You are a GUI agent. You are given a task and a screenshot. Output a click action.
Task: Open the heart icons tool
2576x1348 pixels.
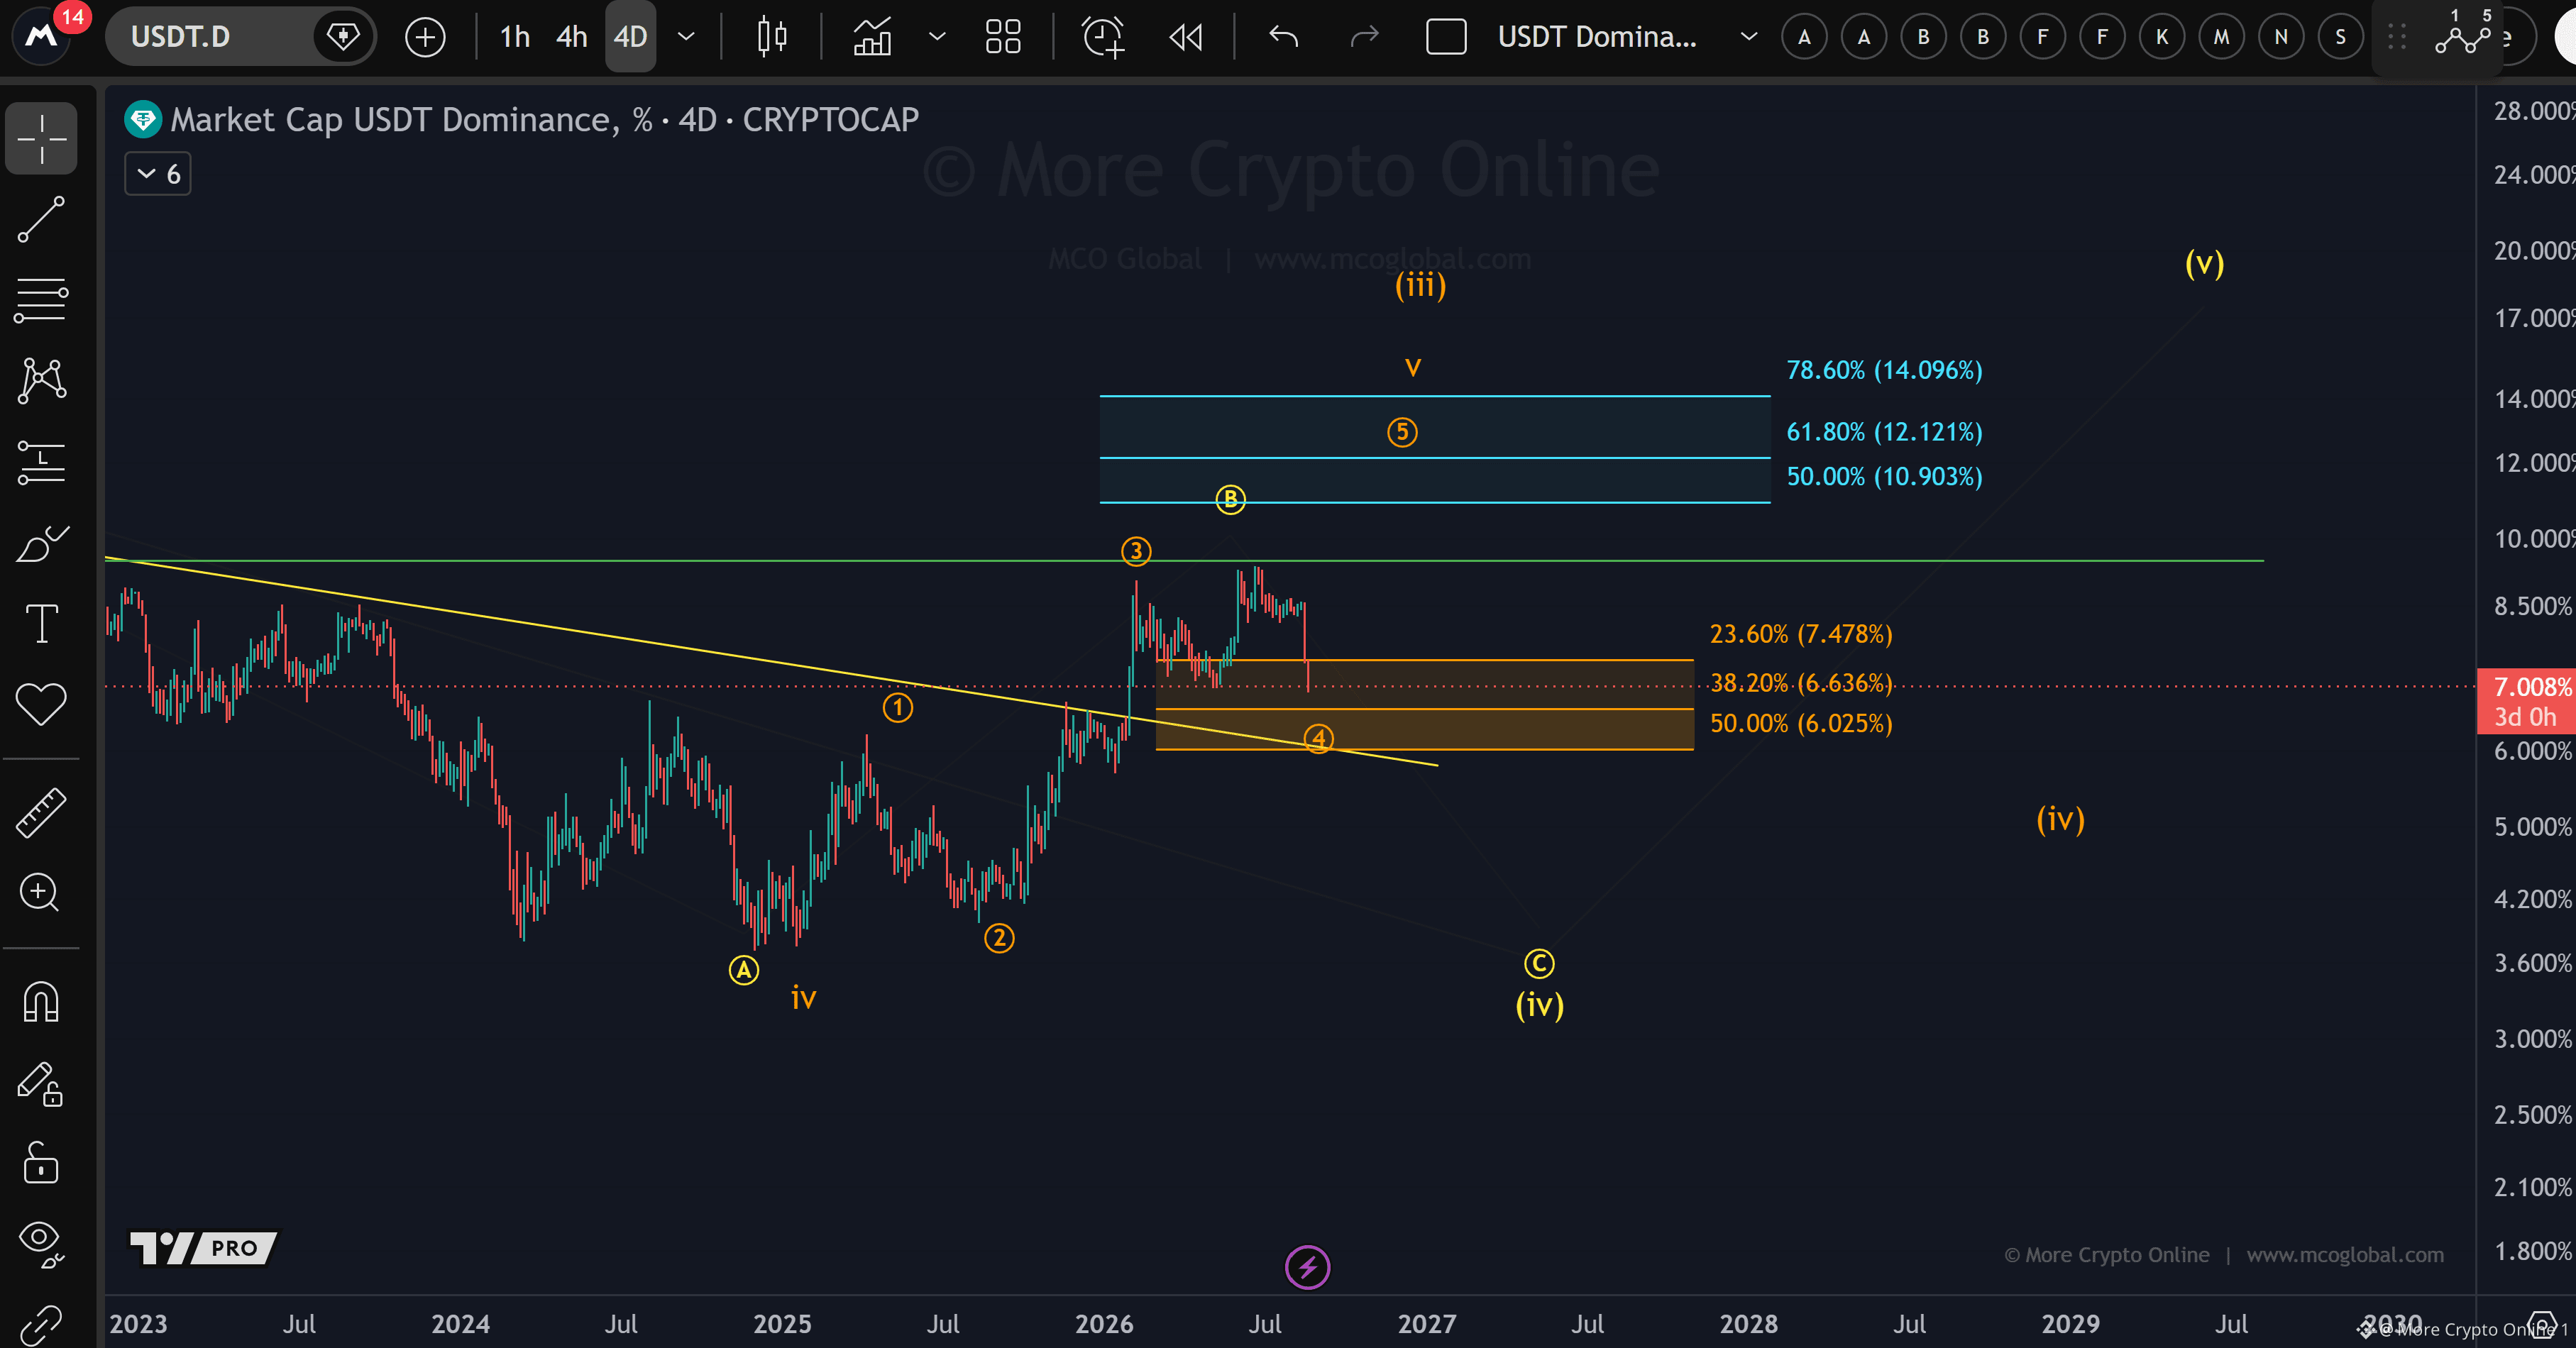coord(41,704)
